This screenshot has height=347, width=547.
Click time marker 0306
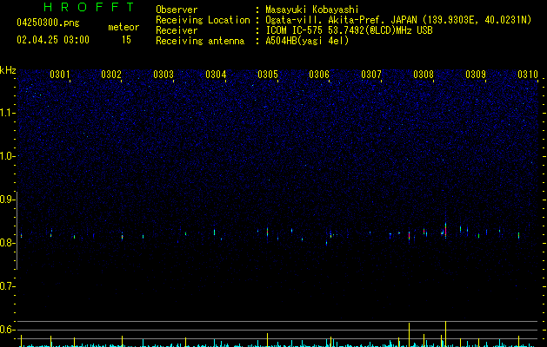(319, 75)
